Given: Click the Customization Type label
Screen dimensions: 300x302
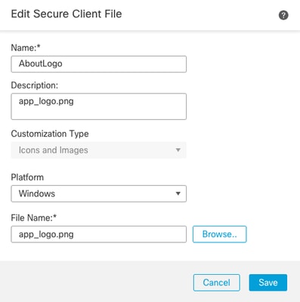Looking at the screenshot, I should point(50,134).
